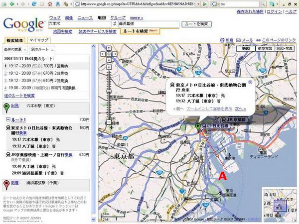
Task: Open the search engine selector dropdown
Action: pyautogui.click(x=218, y=4)
